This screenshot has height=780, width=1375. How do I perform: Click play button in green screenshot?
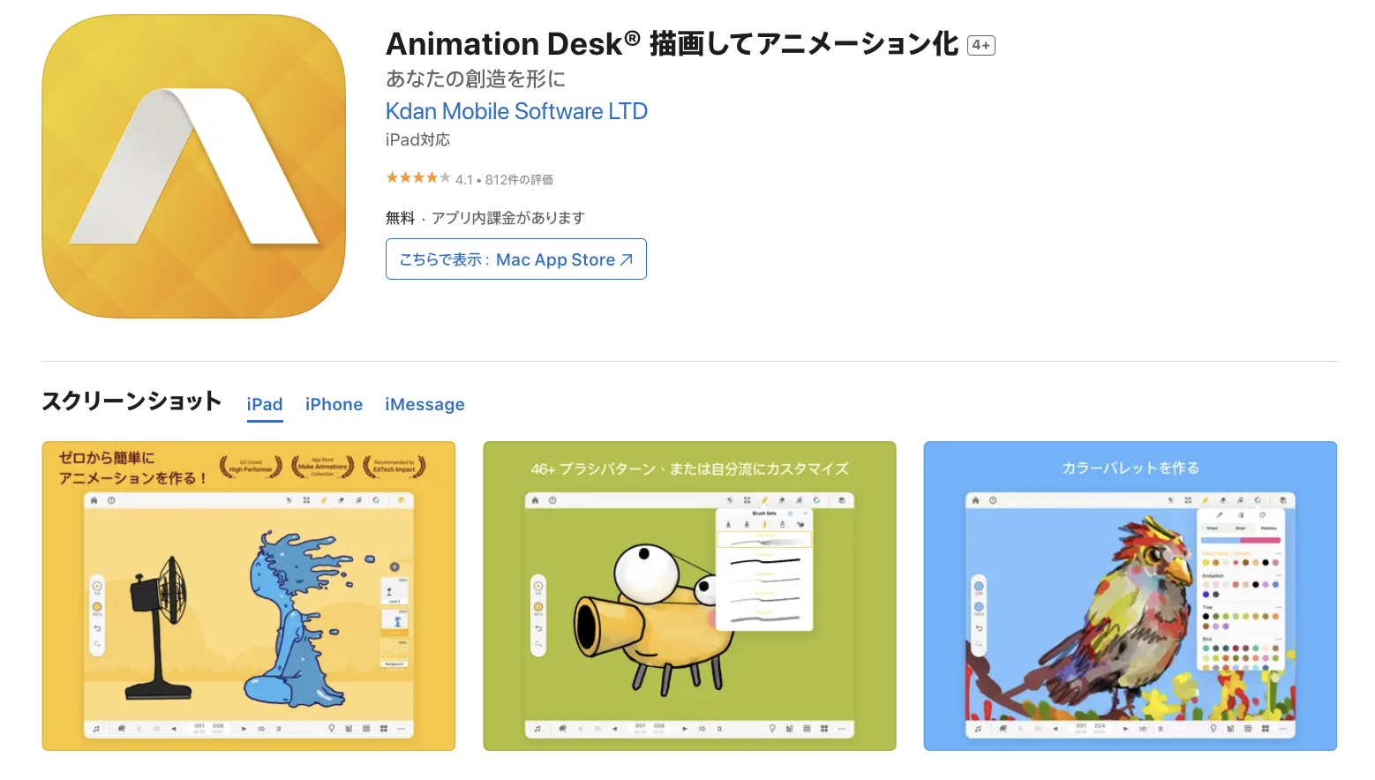coord(685,729)
